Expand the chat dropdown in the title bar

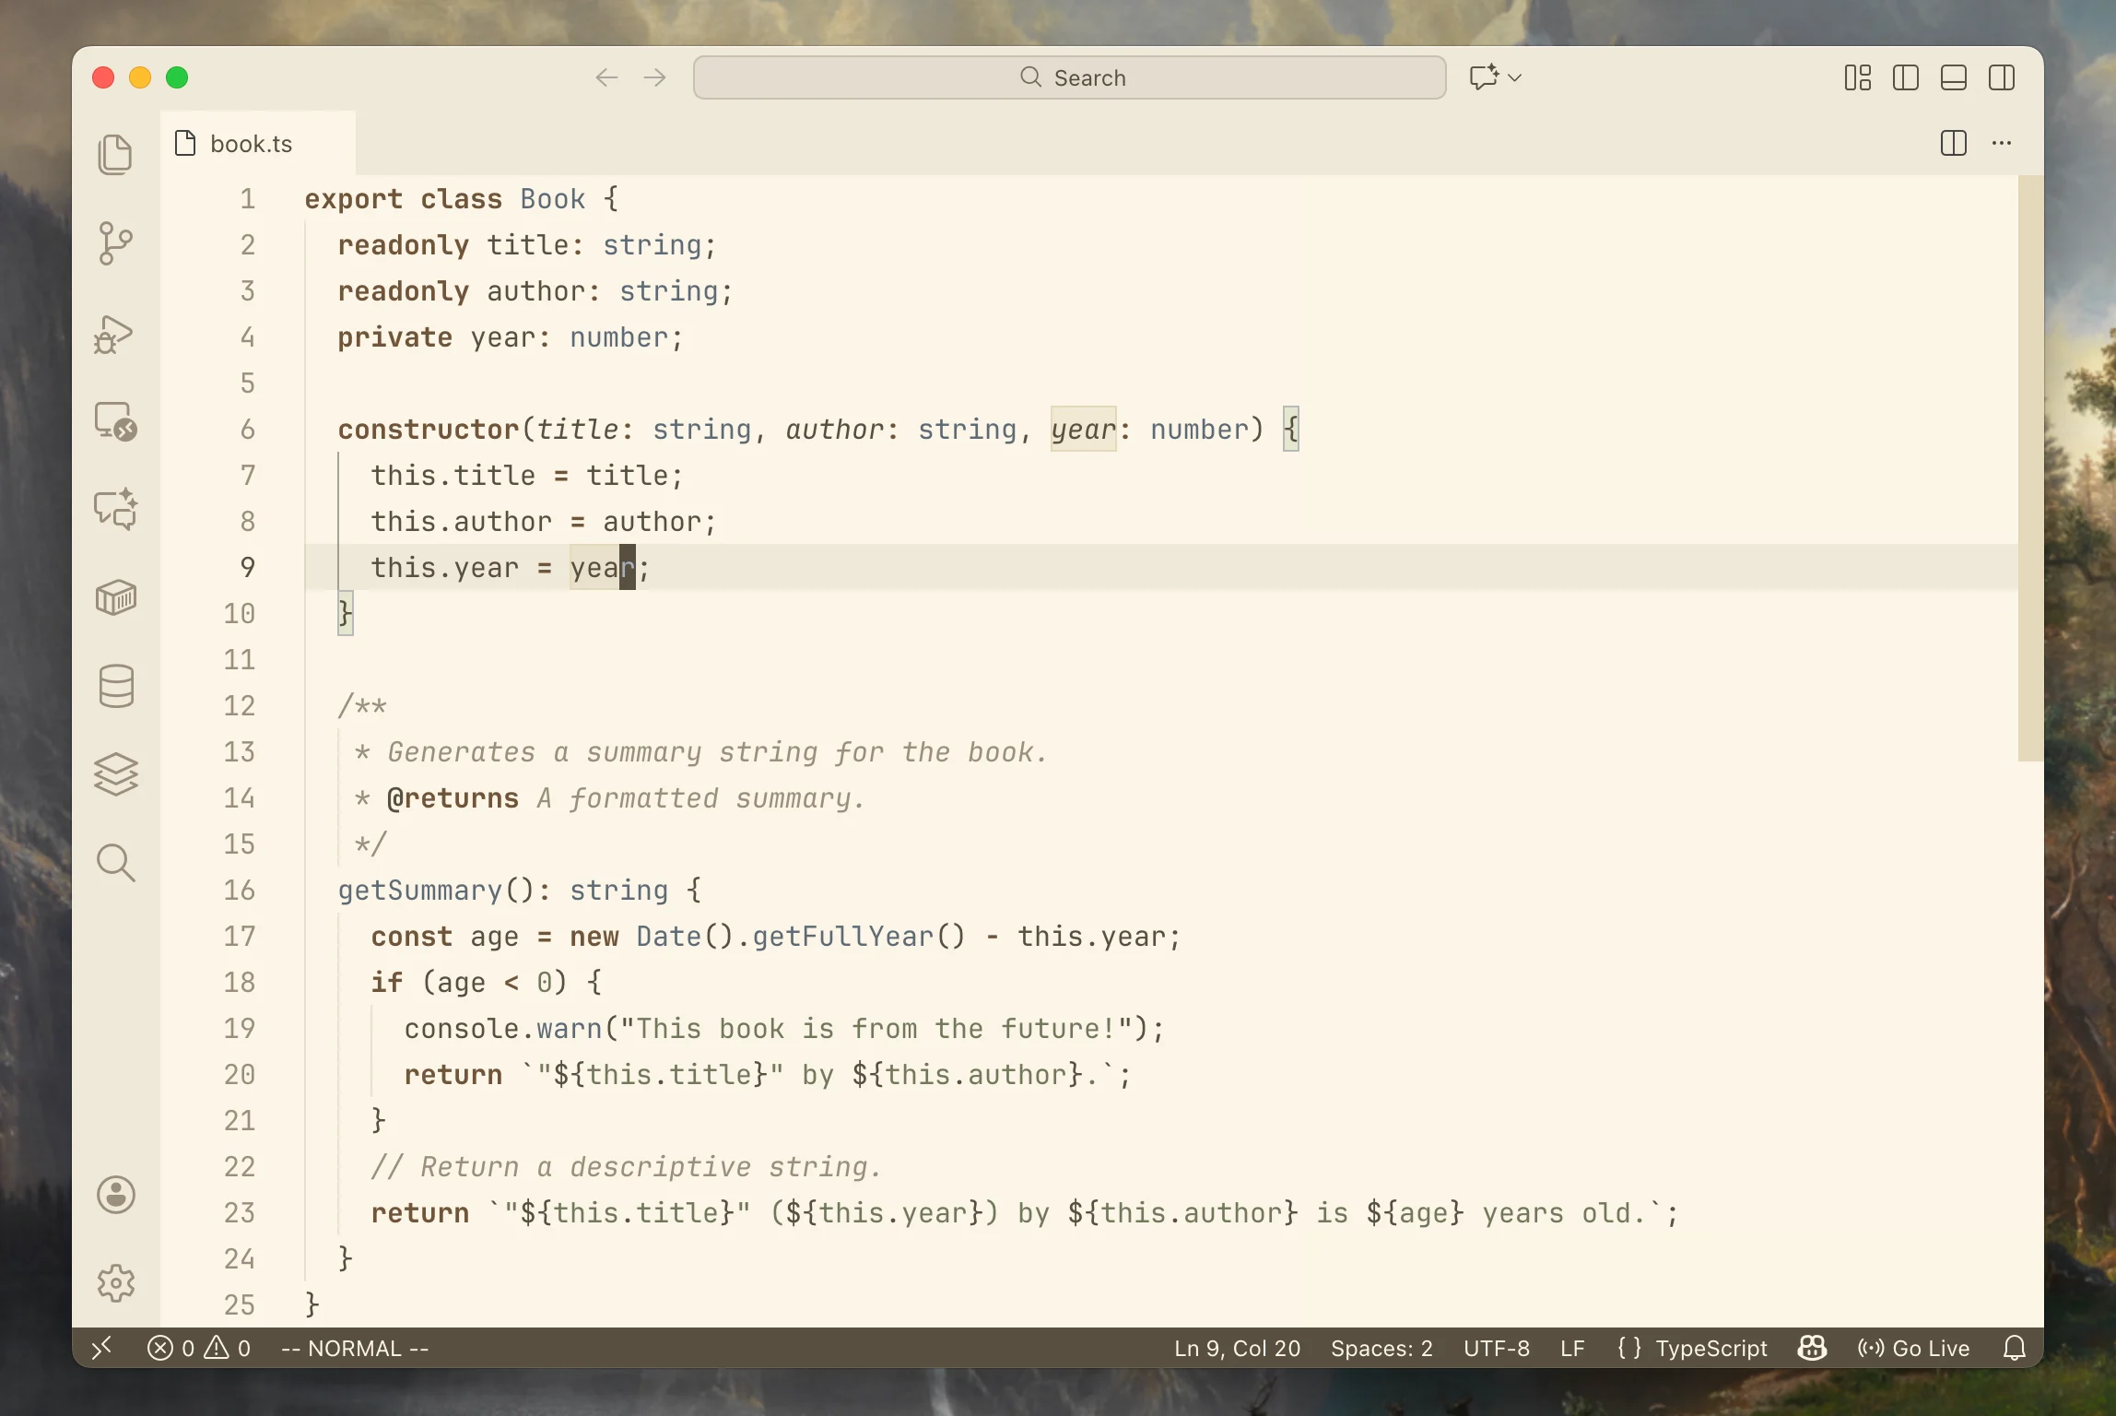1513,77
